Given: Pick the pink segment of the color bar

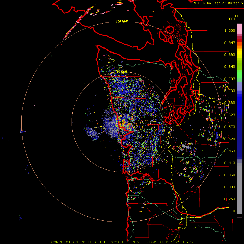Looking at the screenshot, I should 239,29.
